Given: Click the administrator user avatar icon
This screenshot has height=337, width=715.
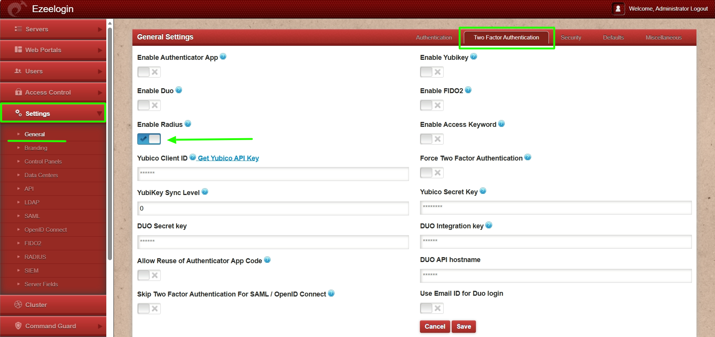Looking at the screenshot, I should tap(618, 9).
